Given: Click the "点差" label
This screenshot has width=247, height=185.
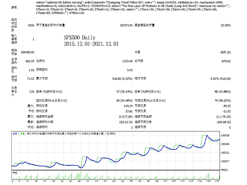Looking at the screenshot, I should click(137, 52).
